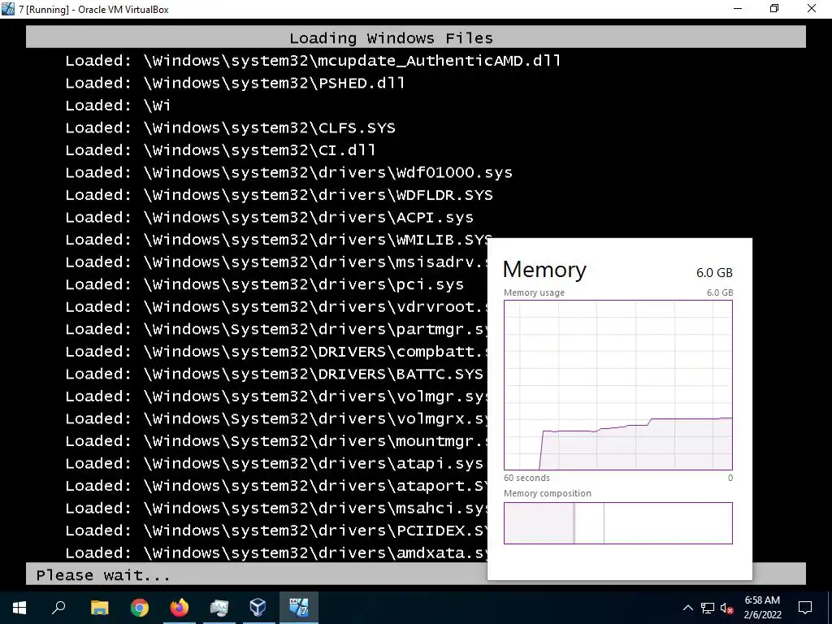Screen dimensions: 832x624
Task: Click the 'Please wait...' status text
Action: pos(103,575)
